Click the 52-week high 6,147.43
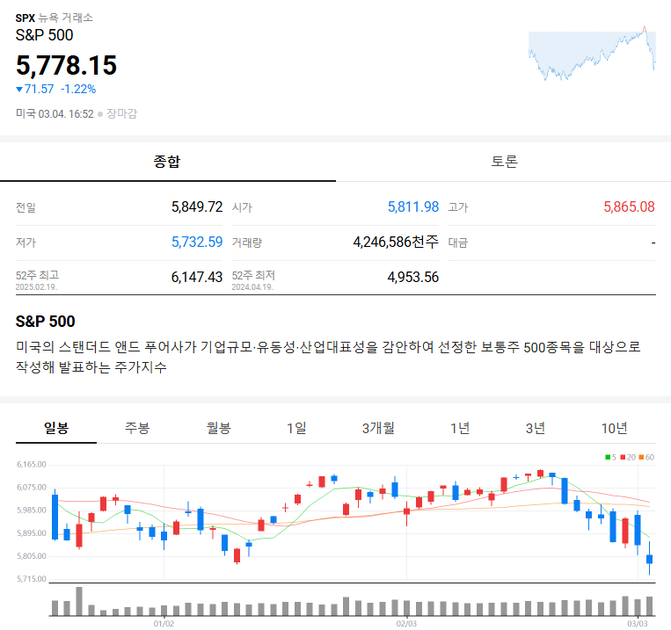Image resolution: width=671 pixels, height=630 pixels. tap(197, 277)
